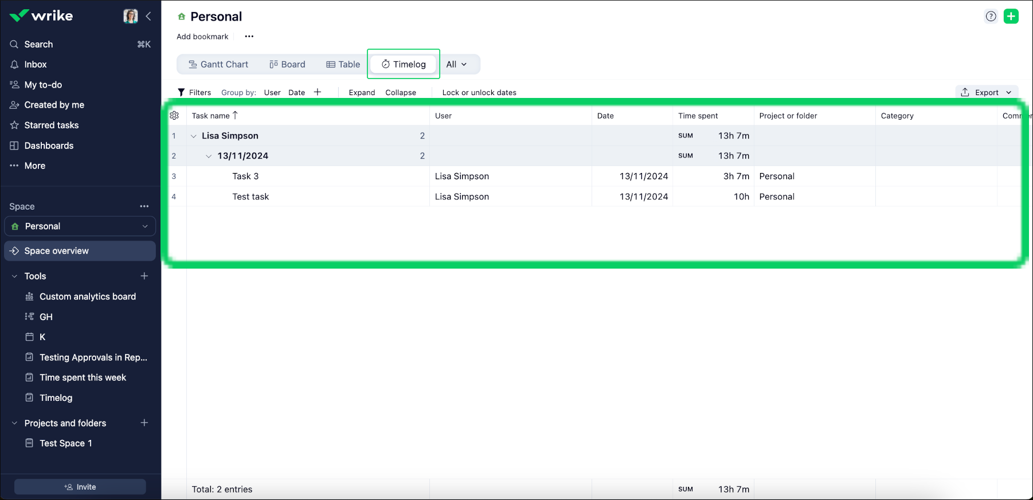The image size is (1033, 500).
Task: Sort by the Task name column header
Action: point(211,116)
